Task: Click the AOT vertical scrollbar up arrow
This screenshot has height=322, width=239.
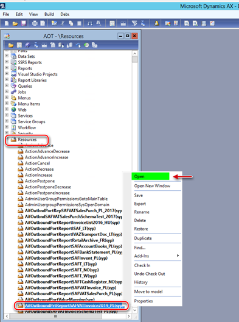Action: tap(135, 54)
